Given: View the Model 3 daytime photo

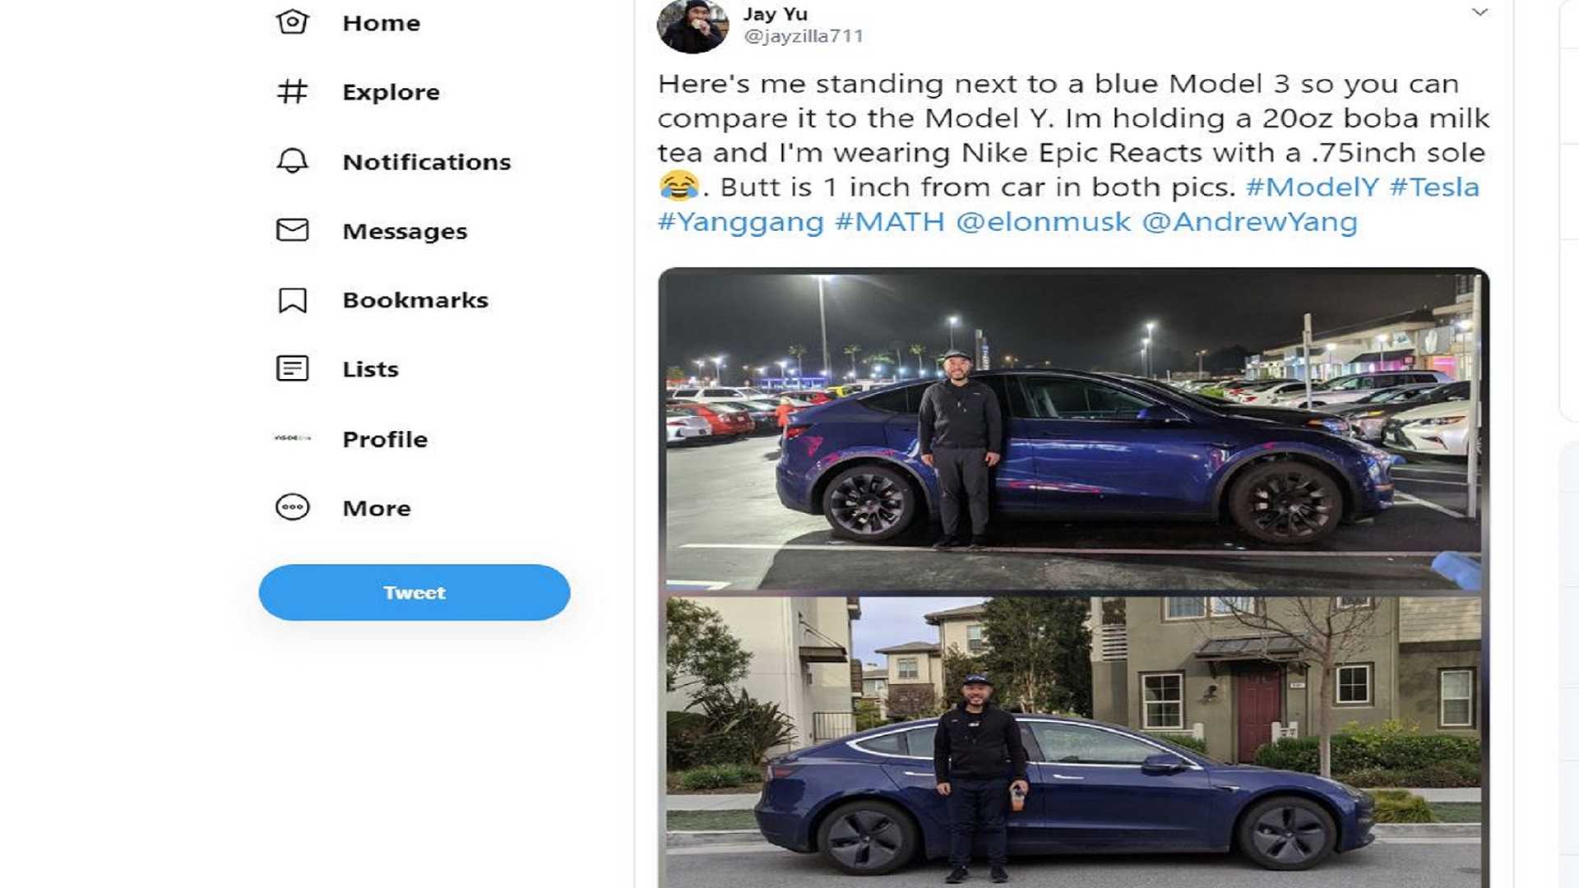Looking at the screenshot, I should pyautogui.click(x=1073, y=740).
